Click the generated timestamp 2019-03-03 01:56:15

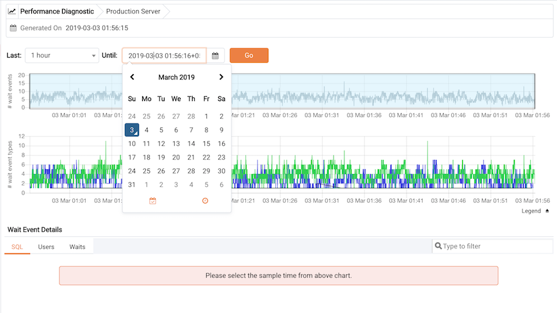click(x=97, y=28)
